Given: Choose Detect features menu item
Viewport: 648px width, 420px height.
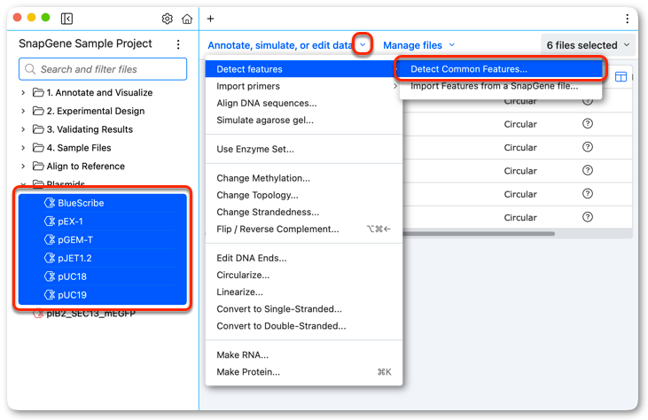Looking at the screenshot, I should (x=304, y=69).
